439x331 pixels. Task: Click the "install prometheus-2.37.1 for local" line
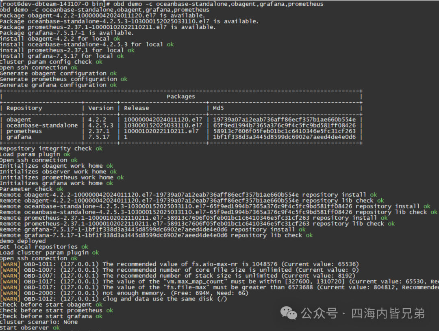click(67, 50)
